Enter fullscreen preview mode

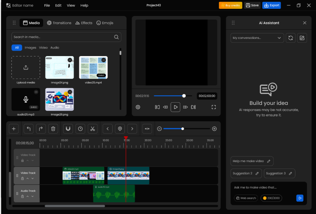click(214, 107)
